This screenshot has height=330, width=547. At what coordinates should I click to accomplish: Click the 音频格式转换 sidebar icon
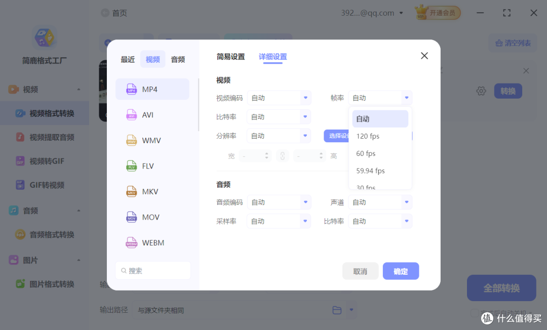[x=20, y=234]
